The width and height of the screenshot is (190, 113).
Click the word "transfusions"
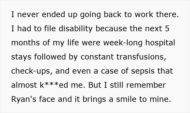point(141,57)
